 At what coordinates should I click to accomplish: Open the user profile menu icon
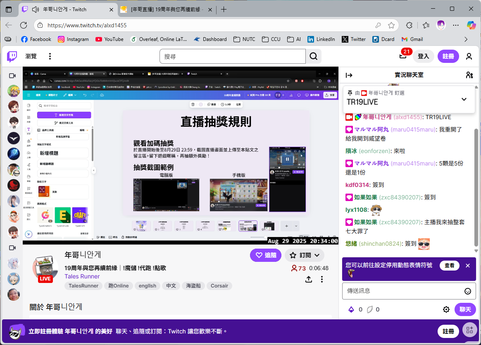pyautogui.click(x=469, y=56)
